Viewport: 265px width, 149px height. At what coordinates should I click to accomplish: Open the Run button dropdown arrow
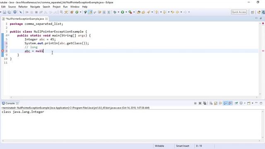click(x=126, y=12)
